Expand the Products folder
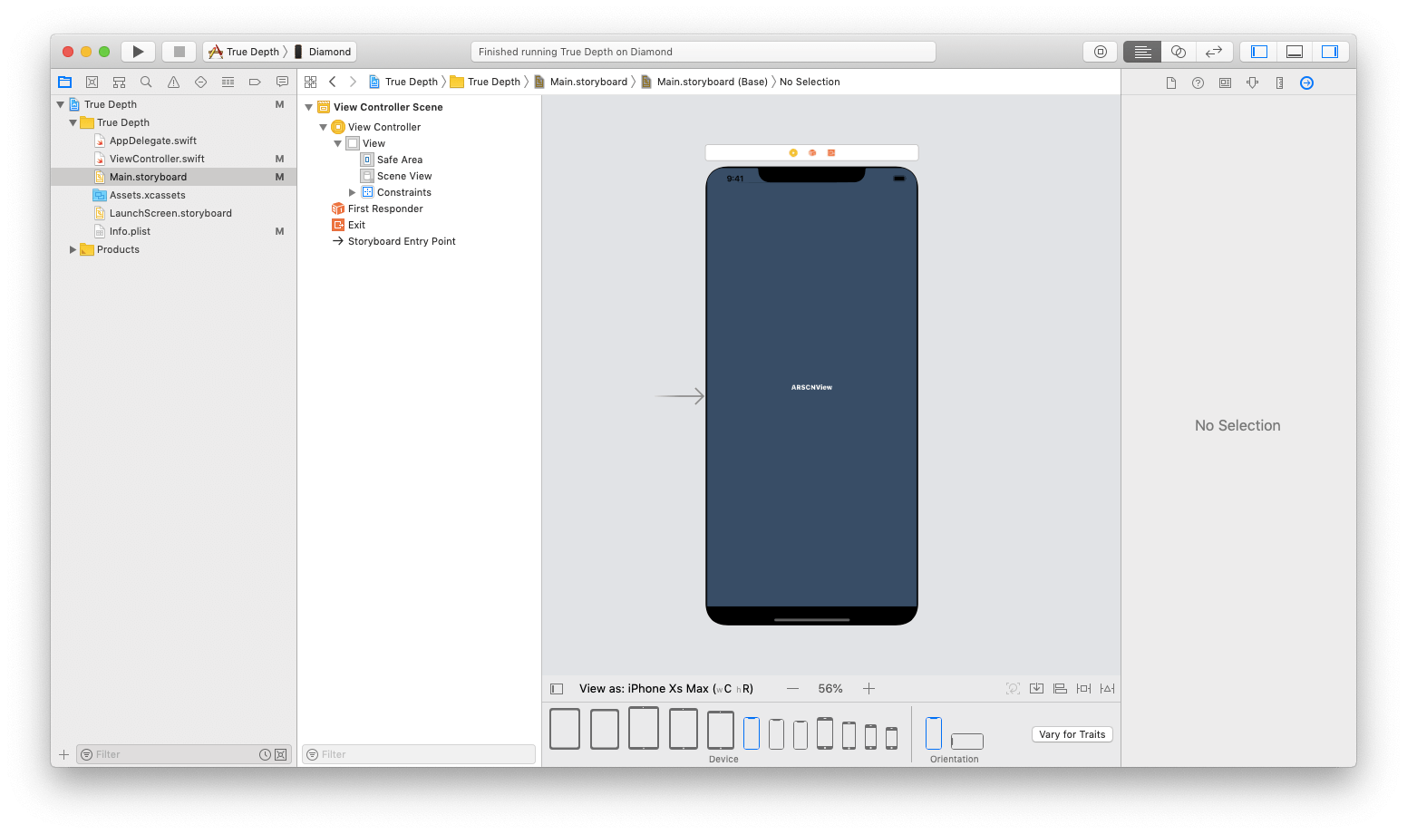 coord(73,249)
